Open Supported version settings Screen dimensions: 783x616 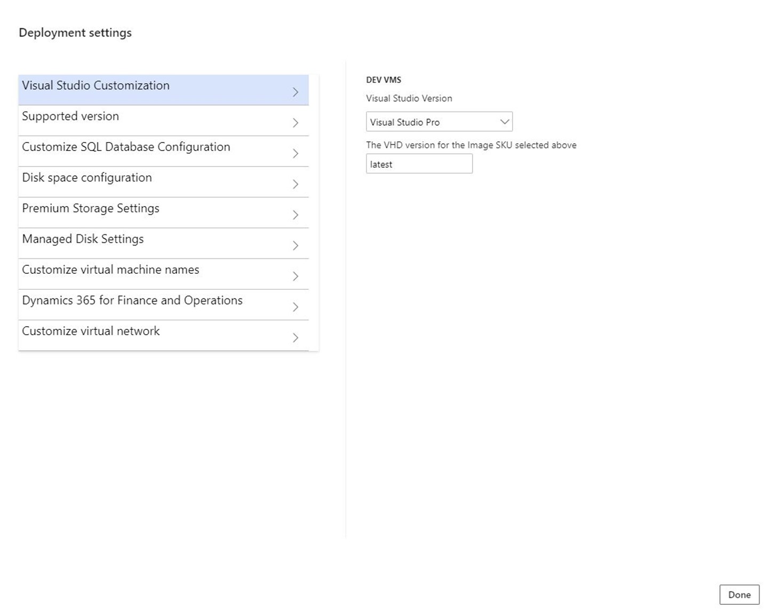pyautogui.click(x=163, y=121)
